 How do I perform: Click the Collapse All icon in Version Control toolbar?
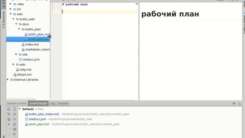pyautogui.click(x=15, y=114)
